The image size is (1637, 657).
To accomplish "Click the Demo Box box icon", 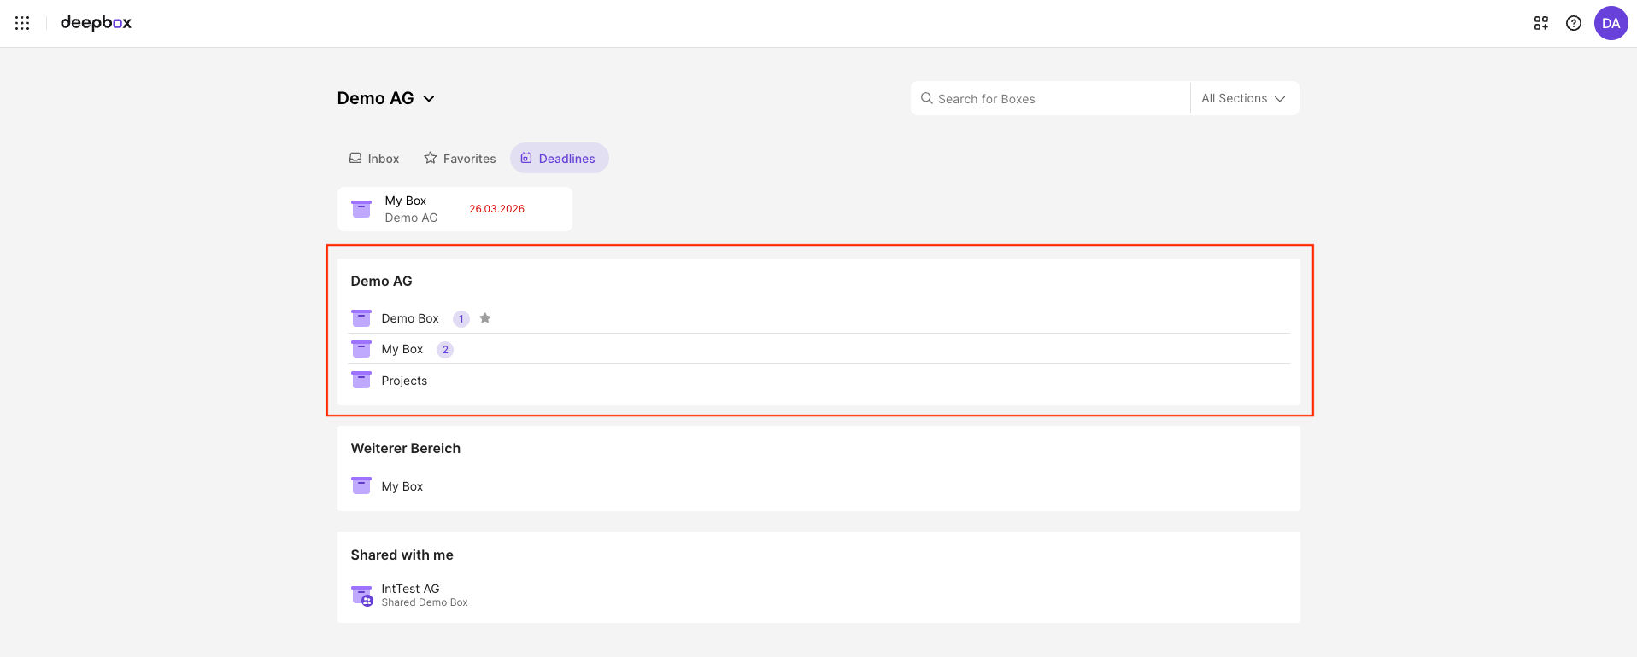I will point(361,318).
